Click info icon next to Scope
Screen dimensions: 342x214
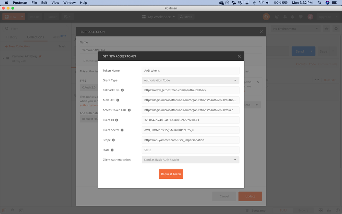(113, 140)
